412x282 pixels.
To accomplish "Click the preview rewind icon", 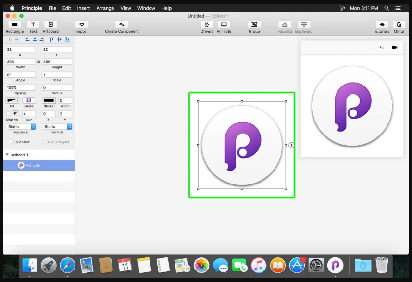I will tap(382, 48).
